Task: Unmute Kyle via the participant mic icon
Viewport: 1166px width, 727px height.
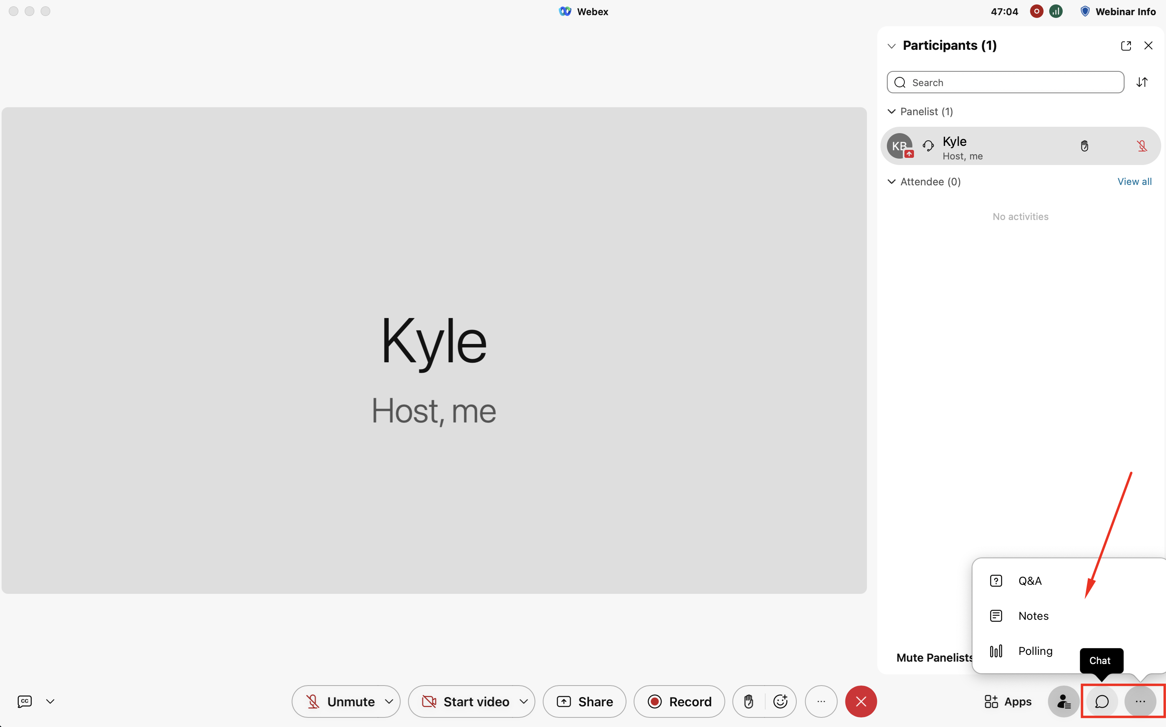Action: point(1141,146)
